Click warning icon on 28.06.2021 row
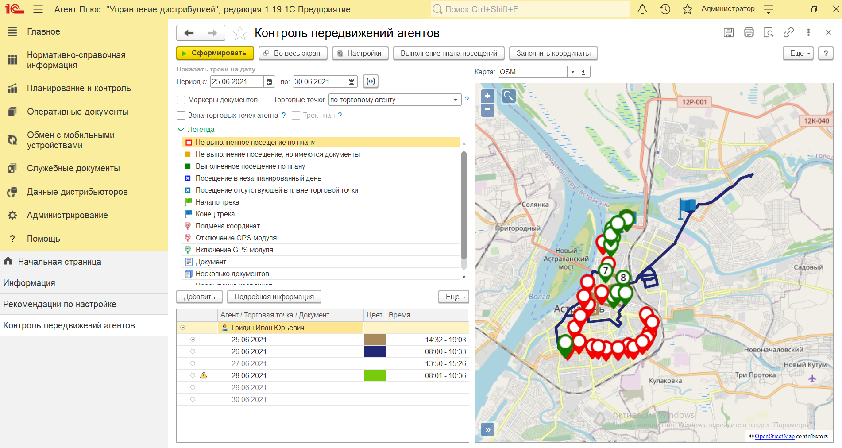 (x=204, y=376)
